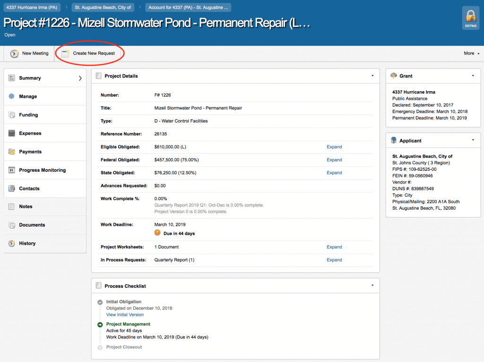This screenshot has width=484, height=362.
Task: Click the Manage gear icon in sidebar
Action: click(12, 97)
